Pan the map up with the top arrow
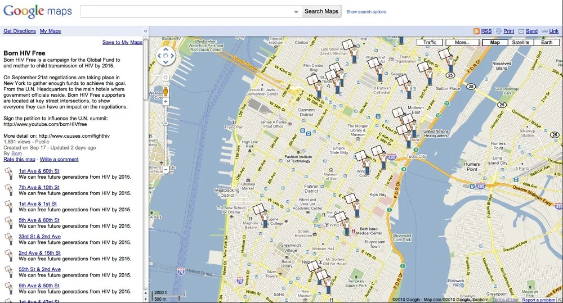The height and width of the screenshot is (303, 563). (x=166, y=49)
